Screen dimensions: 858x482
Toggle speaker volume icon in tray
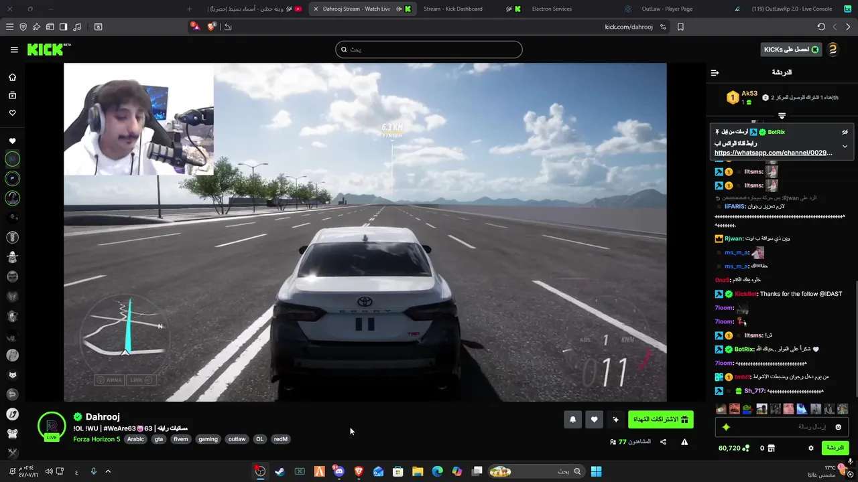click(x=49, y=471)
